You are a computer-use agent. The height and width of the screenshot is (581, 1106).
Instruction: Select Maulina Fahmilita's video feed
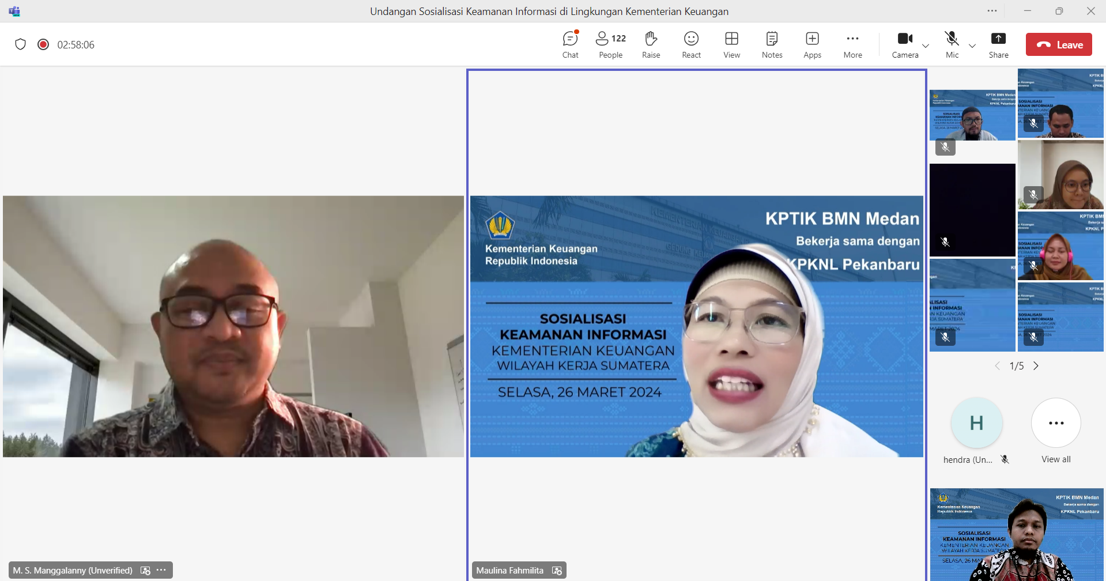pyautogui.click(x=697, y=326)
